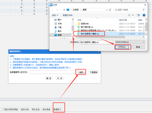
Task: Expand the file name combo box
Action: pyautogui.click(x=112, y=42)
